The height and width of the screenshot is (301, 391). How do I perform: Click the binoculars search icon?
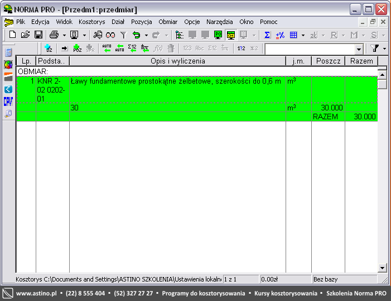click(x=110, y=35)
